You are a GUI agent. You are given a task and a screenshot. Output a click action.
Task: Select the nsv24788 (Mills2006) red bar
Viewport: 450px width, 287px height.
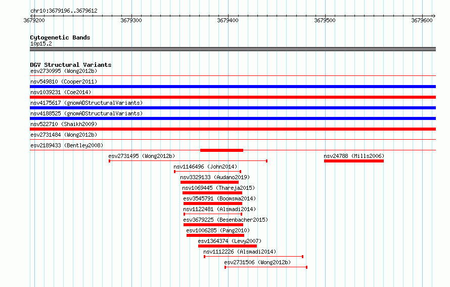354,161
